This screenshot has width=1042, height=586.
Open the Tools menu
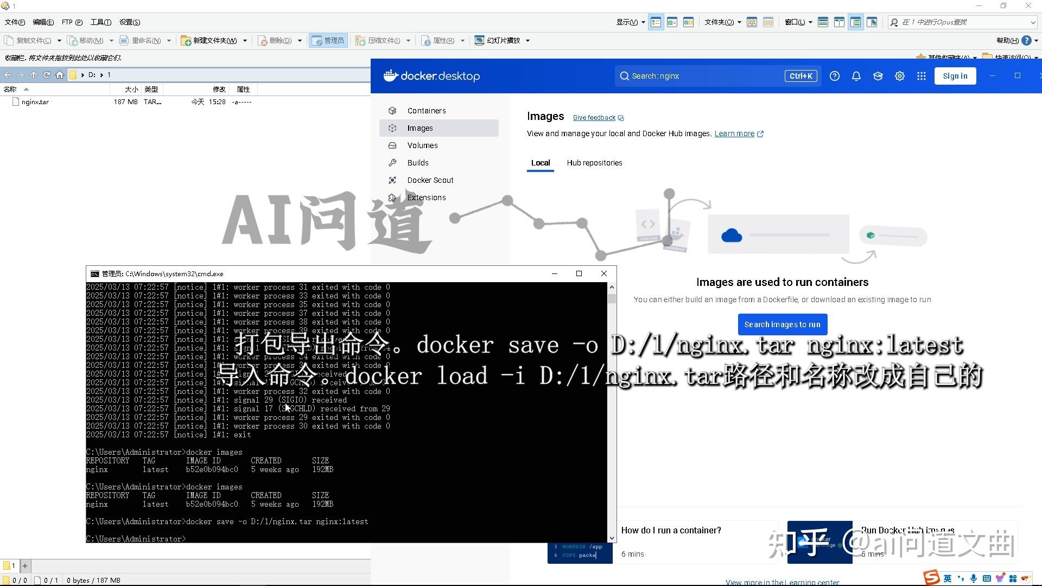pyautogui.click(x=101, y=22)
